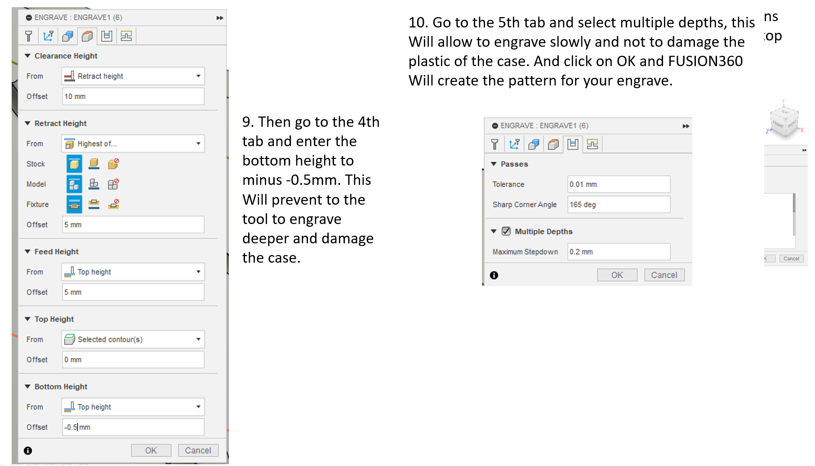Click the "Sharp Corner Angle" label
The height and width of the screenshot is (466, 815).
click(x=525, y=204)
